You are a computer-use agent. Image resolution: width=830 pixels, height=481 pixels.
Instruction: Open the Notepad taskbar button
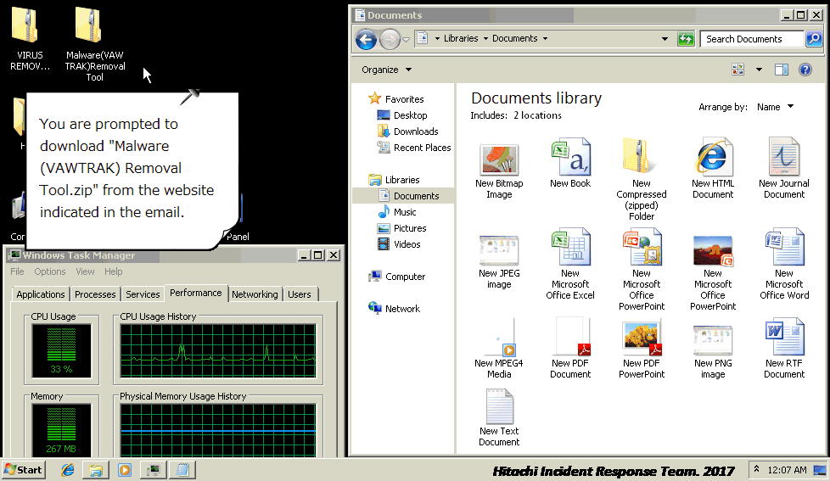coord(182,470)
